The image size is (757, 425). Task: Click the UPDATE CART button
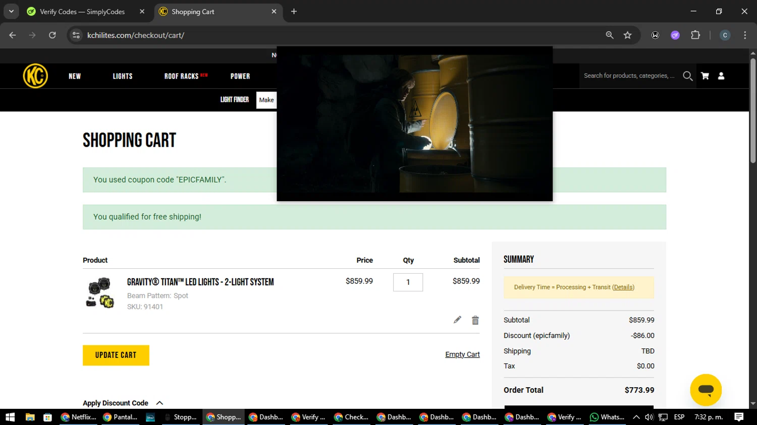[x=116, y=355]
